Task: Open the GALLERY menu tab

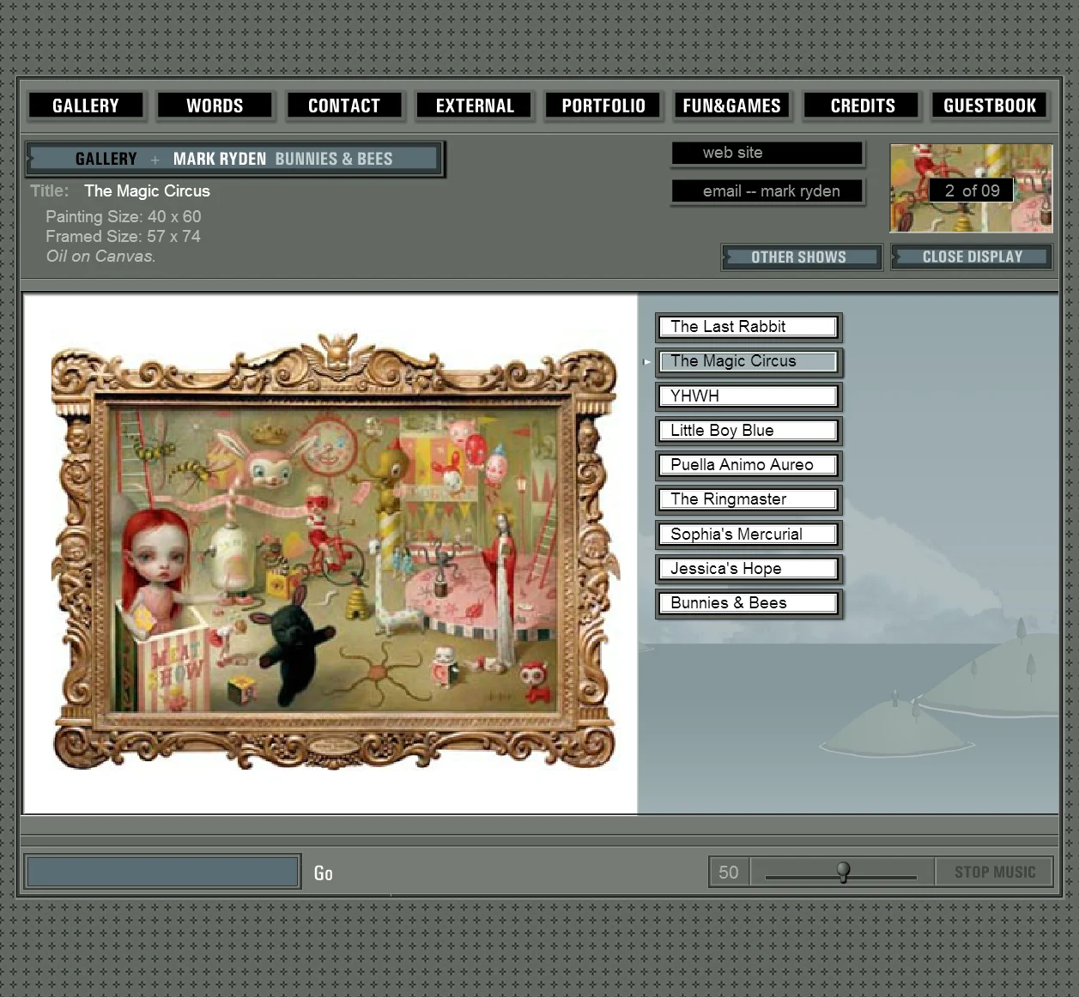Action: click(x=86, y=106)
